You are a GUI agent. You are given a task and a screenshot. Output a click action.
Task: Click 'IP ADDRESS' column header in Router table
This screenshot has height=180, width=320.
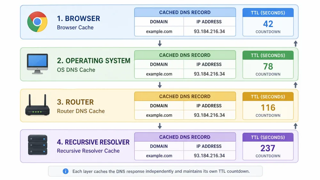click(209, 106)
